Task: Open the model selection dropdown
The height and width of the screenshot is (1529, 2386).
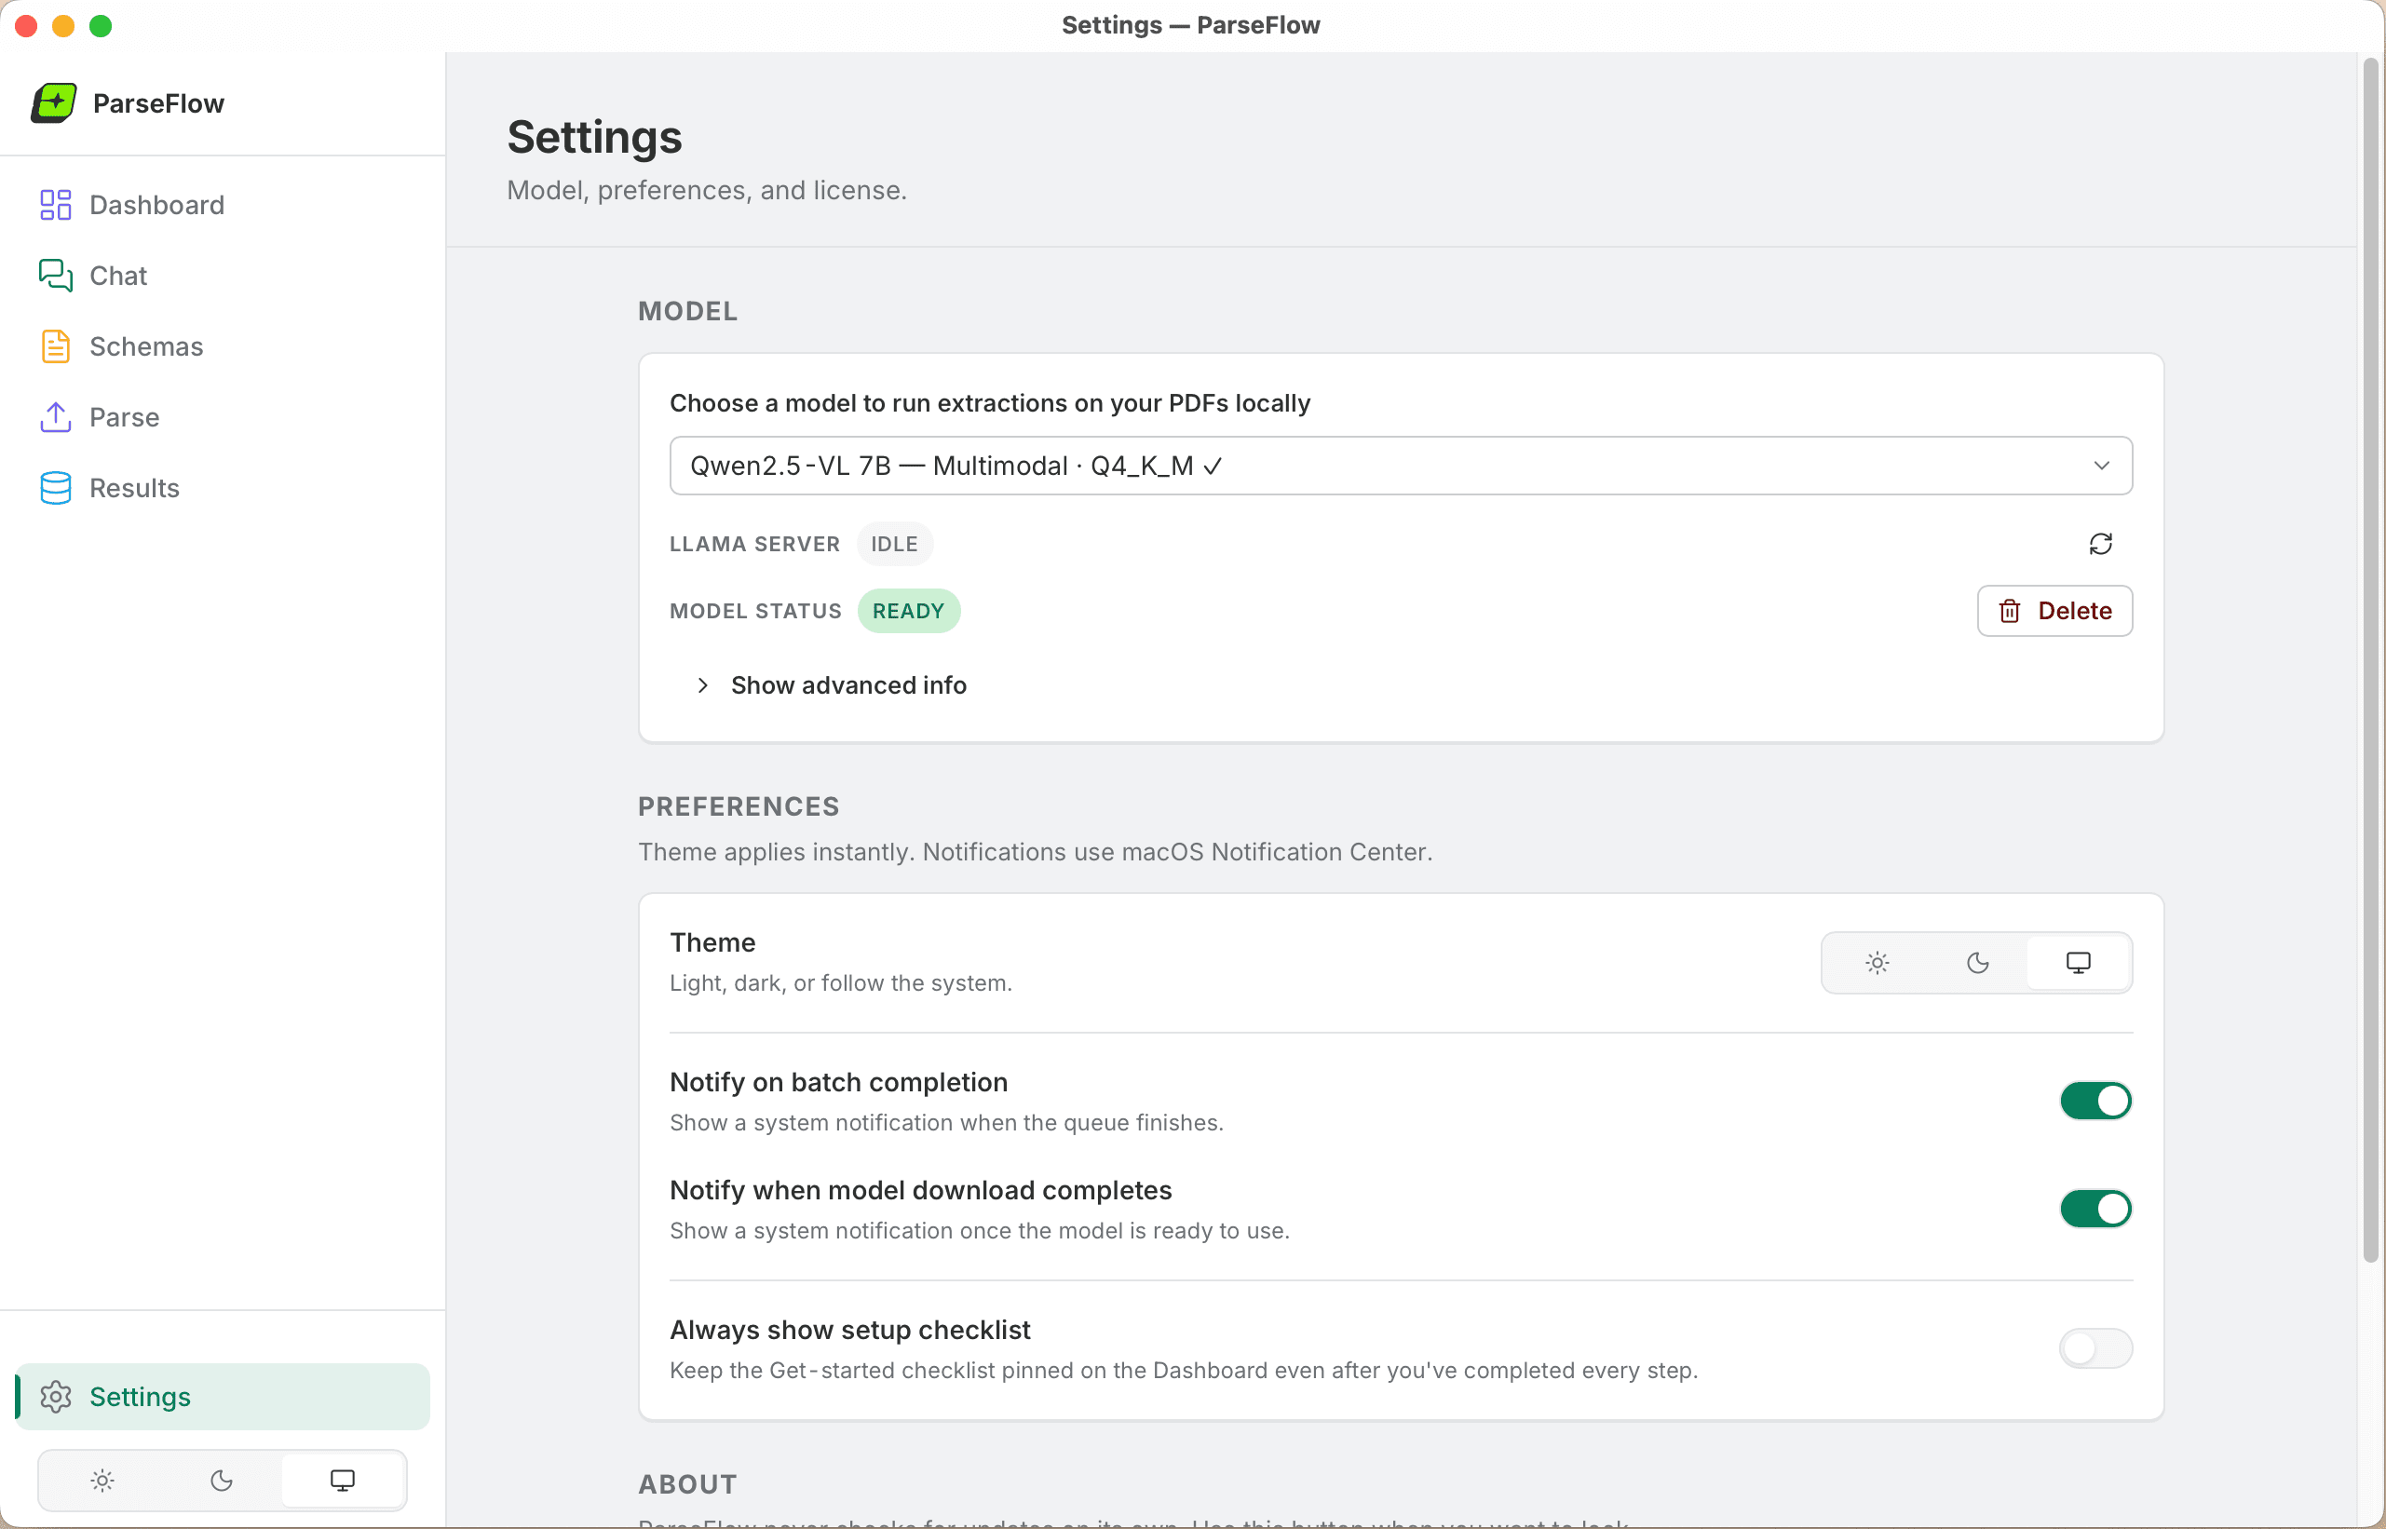Action: point(1400,466)
